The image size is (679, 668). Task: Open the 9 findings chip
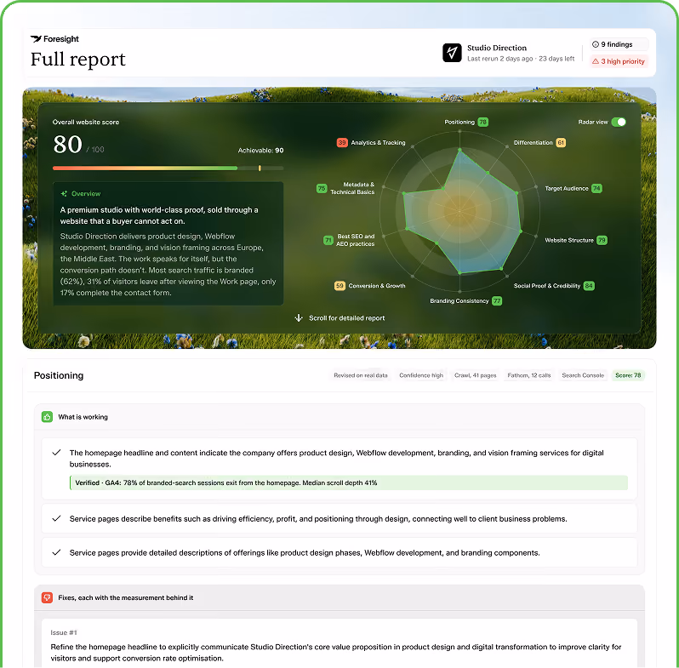coord(619,44)
